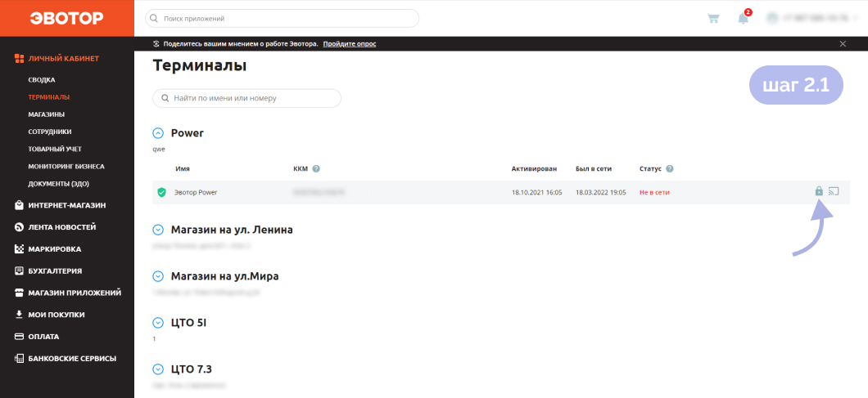The height and width of the screenshot is (398, 868).
Task: Click the 18.03.2022 19:05 last online time
Action: [x=600, y=192]
